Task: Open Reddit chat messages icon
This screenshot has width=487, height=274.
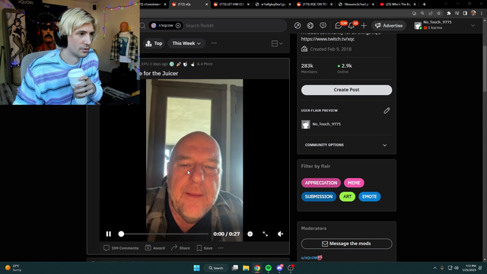Action: pyautogui.click(x=338, y=25)
